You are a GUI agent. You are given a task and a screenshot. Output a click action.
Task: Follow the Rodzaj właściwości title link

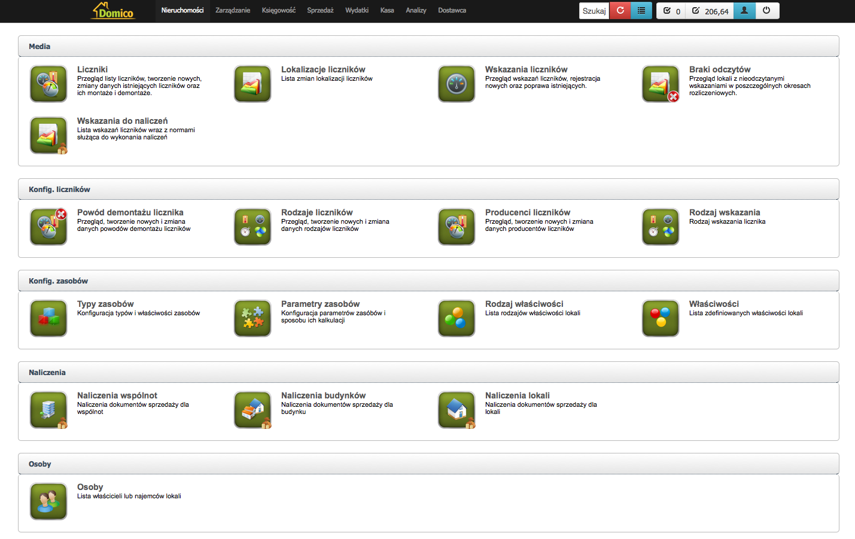tap(524, 304)
